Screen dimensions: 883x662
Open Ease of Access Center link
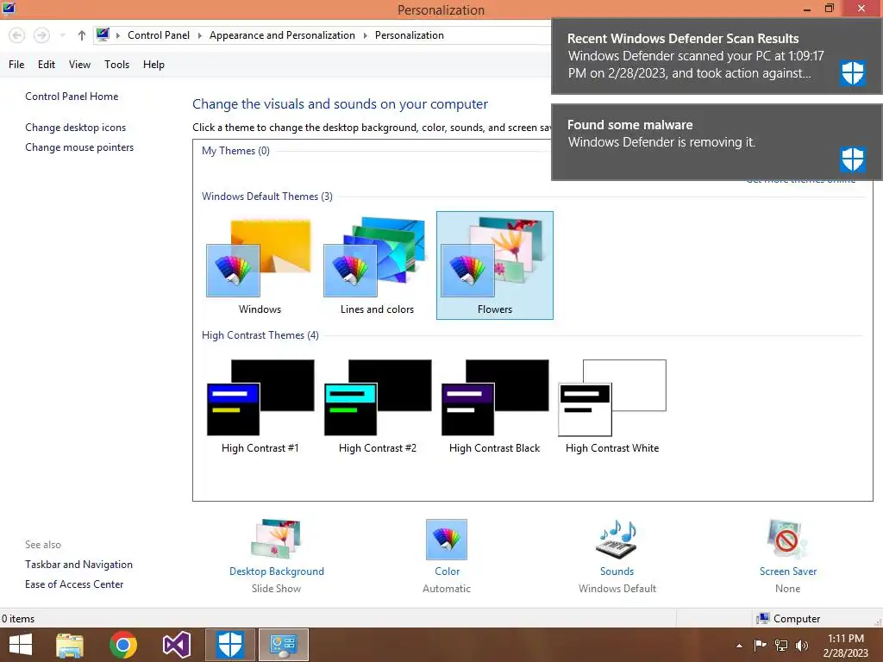(x=74, y=584)
